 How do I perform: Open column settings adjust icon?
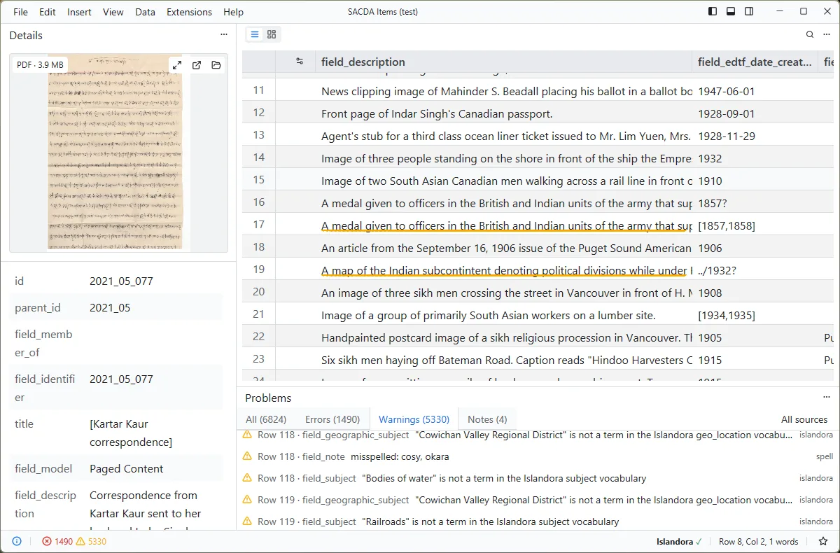[300, 62]
